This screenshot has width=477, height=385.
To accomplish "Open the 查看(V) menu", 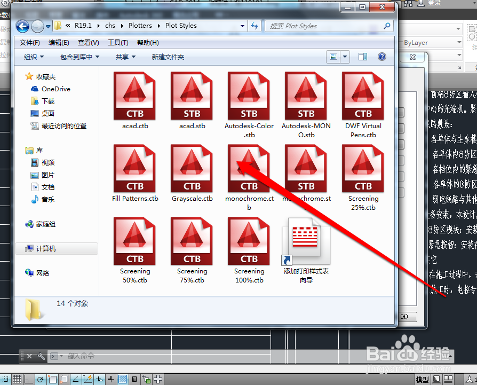I will point(88,43).
